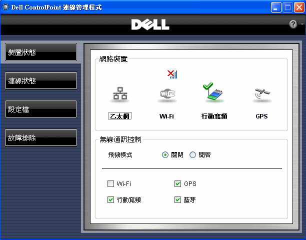Click the ControlPoint title bar app icon
This screenshot has height=240, width=306.
pos(5,7)
